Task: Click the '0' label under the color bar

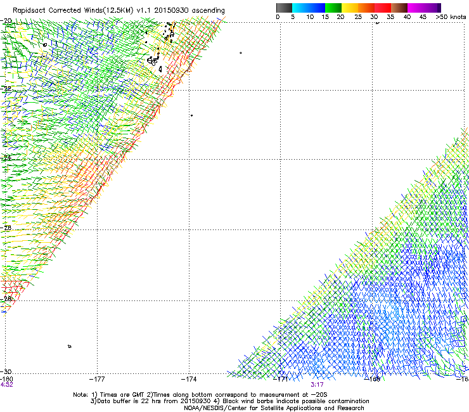Action: (278, 17)
